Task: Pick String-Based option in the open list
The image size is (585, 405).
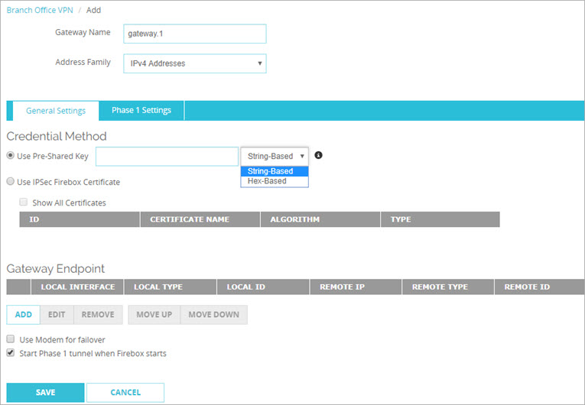Action: click(270, 171)
